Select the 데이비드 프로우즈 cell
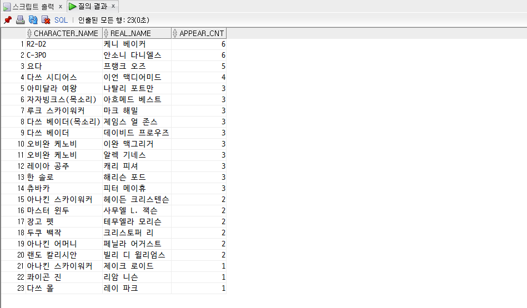Image resolution: width=527 pixels, height=308 pixels. [x=137, y=133]
